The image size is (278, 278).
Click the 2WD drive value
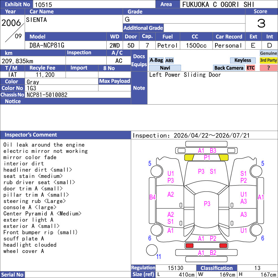coord(115,46)
